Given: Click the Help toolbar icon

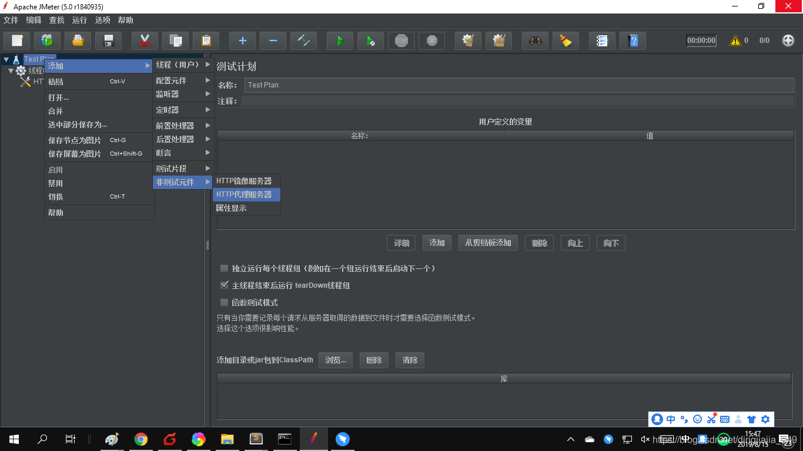Looking at the screenshot, I should click(x=633, y=41).
